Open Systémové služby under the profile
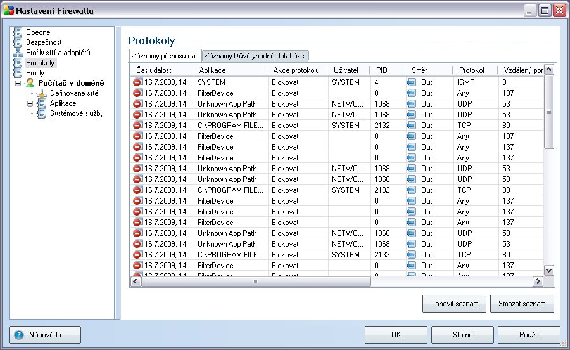This screenshot has width=570, height=350. coord(77,113)
